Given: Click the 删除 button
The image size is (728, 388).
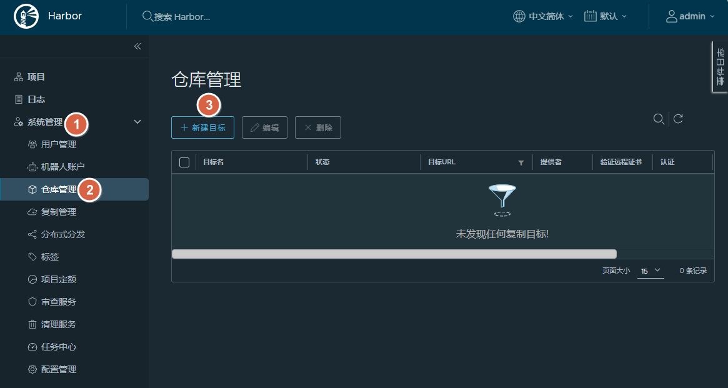Looking at the screenshot, I should coord(318,127).
